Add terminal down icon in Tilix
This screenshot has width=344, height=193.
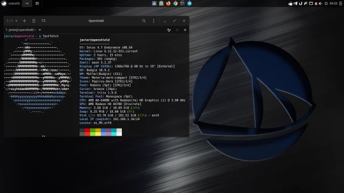pos(44,21)
